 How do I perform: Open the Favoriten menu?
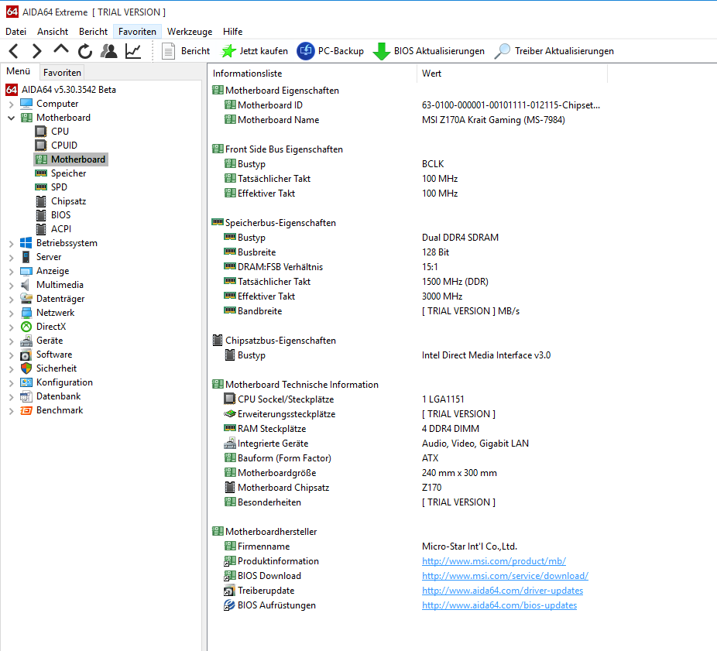tap(137, 32)
